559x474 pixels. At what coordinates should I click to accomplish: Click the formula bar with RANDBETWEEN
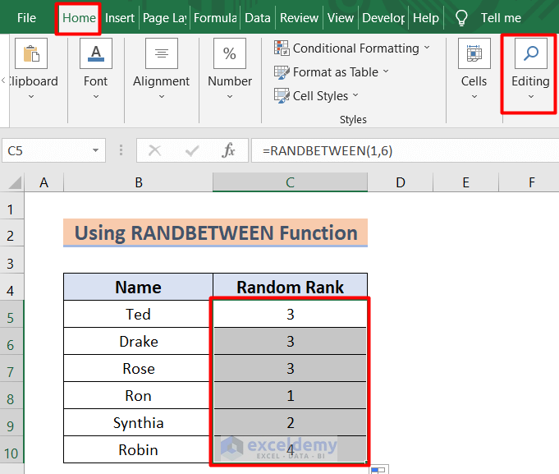406,150
